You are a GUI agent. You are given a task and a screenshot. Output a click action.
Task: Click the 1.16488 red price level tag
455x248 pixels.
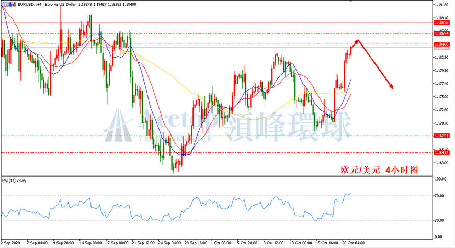[441, 152]
